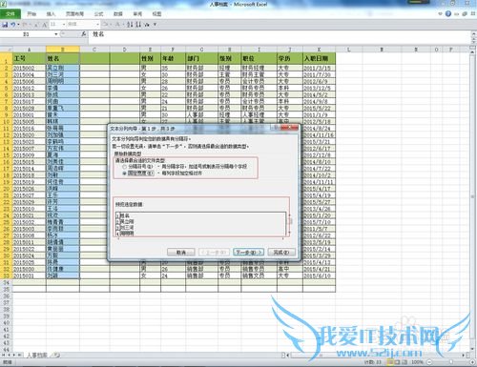Click Page Break Preview icon in status bar
This screenshot has width=477, height=367.
pyautogui.click(x=404, y=362)
